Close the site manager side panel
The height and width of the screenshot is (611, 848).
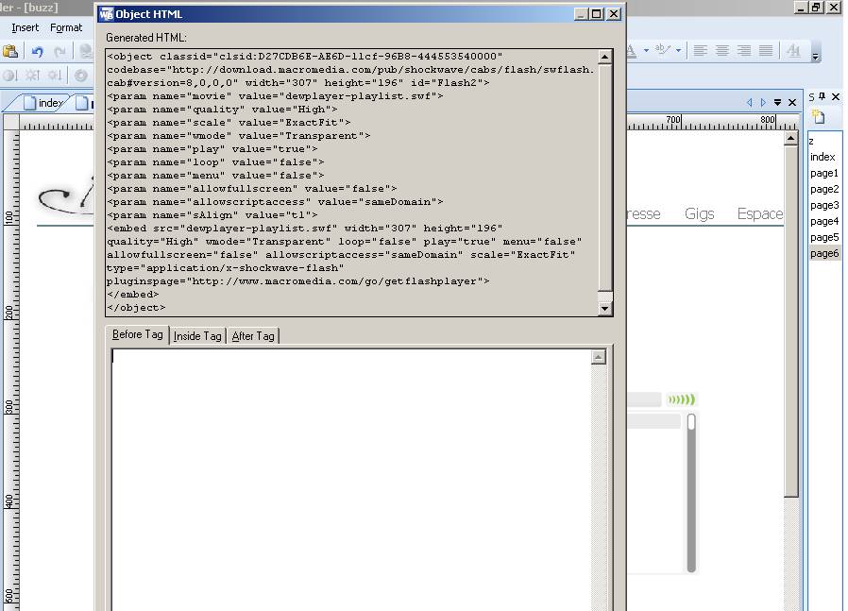click(x=836, y=96)
